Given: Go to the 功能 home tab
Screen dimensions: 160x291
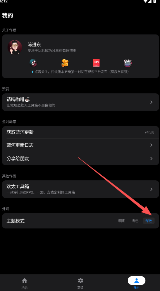Looking at the screenshot, I should click(24, 283).
